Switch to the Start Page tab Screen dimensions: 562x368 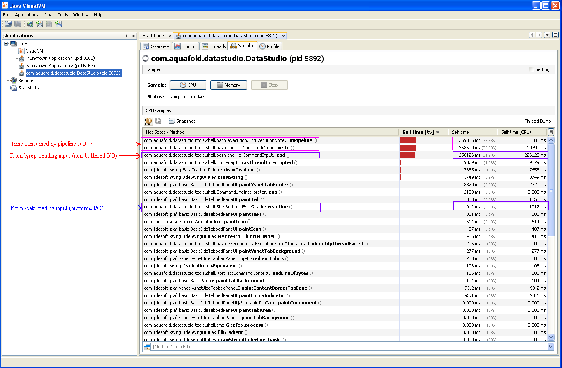click(x=156, y=36)
